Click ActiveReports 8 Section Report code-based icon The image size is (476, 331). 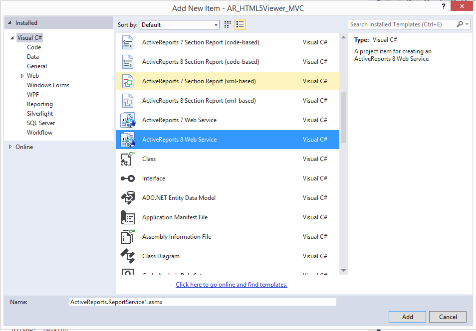[x=128, y=62]
